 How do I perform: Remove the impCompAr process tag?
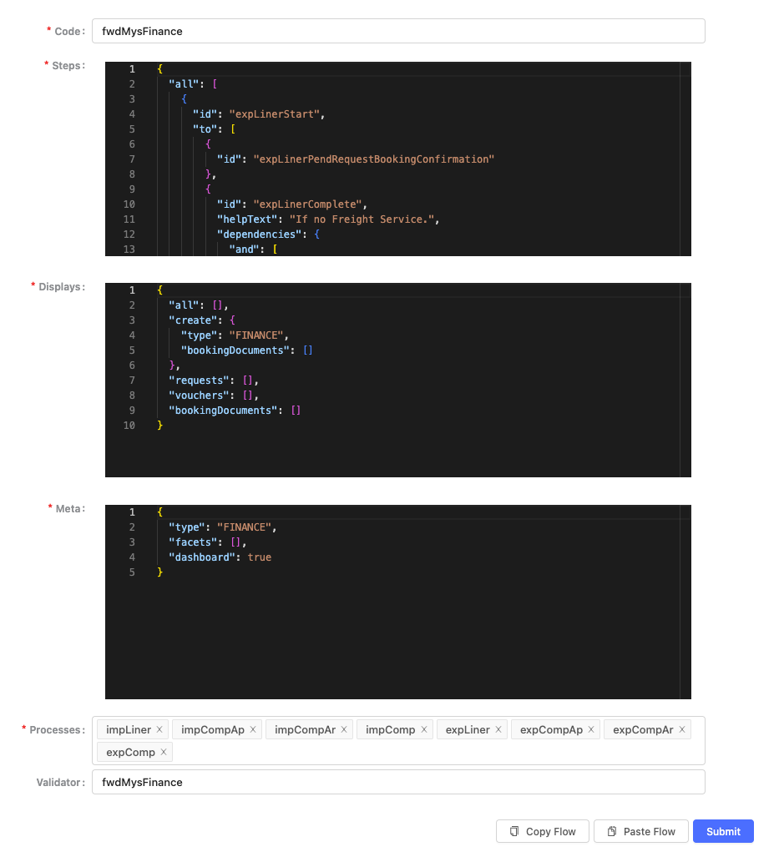pyautogui.click(x=344, y=729)
